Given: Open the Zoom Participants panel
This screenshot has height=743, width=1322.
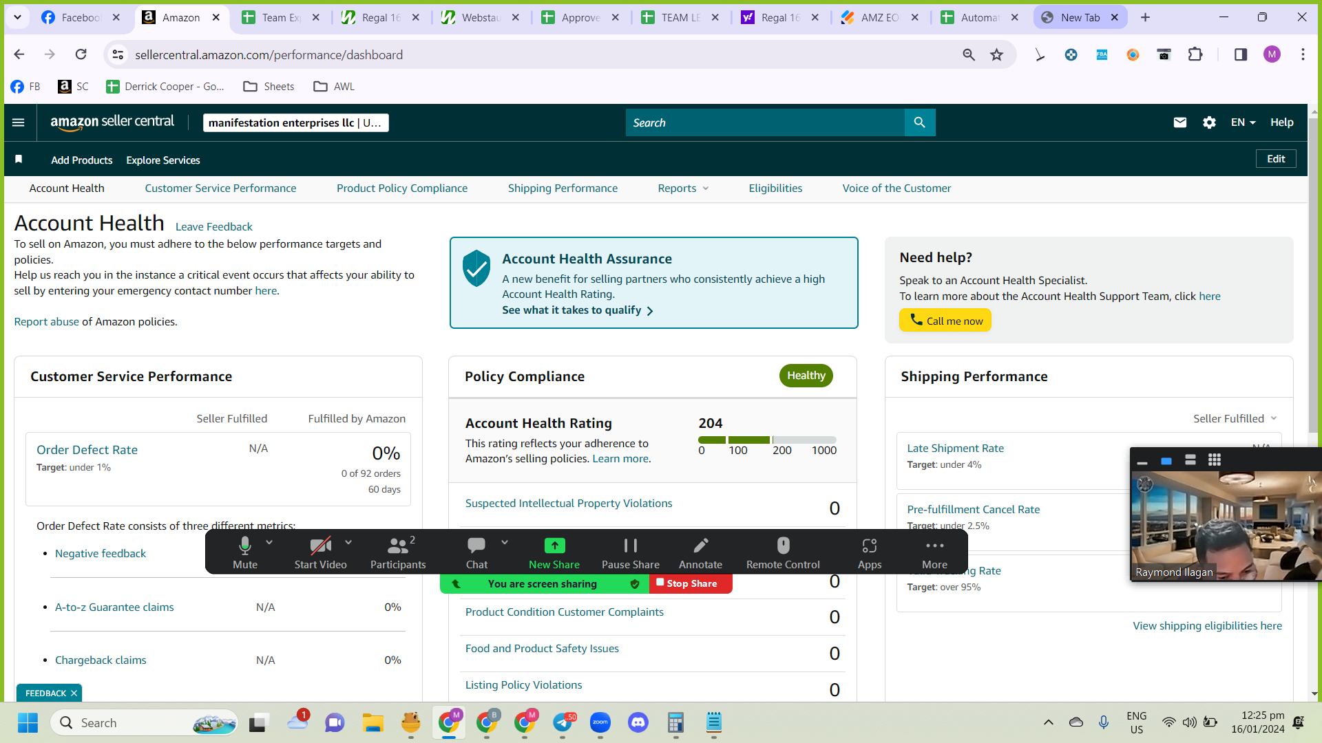Looking at the screenshot, I should [398, 552].
